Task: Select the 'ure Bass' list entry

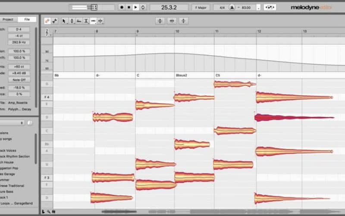Action: pyautogui.click(x=6, y=191)
